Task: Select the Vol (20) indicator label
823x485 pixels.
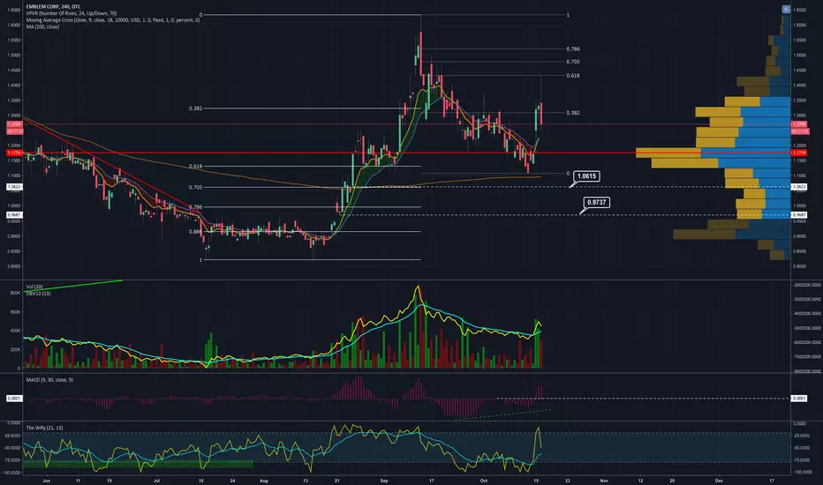Action: [x=34, y=287]
